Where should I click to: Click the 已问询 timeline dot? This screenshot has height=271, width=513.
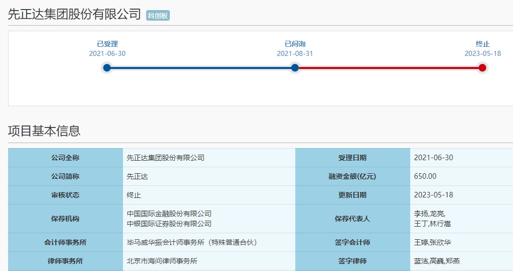[x=295, y=67]
